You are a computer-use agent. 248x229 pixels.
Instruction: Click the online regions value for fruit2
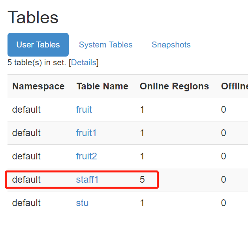coord(142,156)
